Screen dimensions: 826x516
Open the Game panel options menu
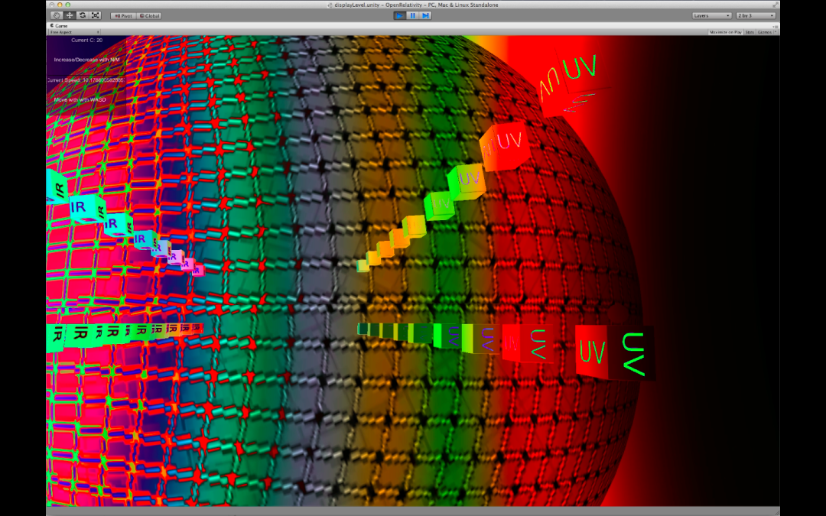(776, 26)
